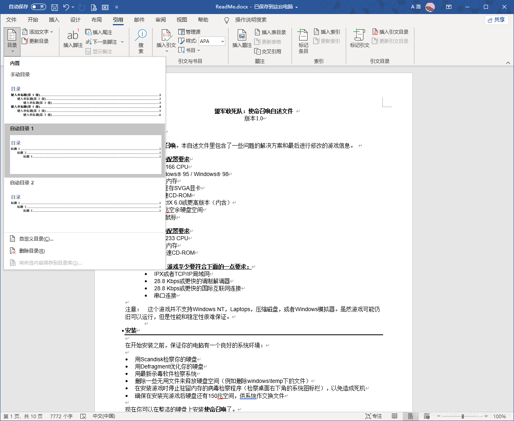Switch to Read Mode view icon

pyautogui.click(x=394, y=416)
